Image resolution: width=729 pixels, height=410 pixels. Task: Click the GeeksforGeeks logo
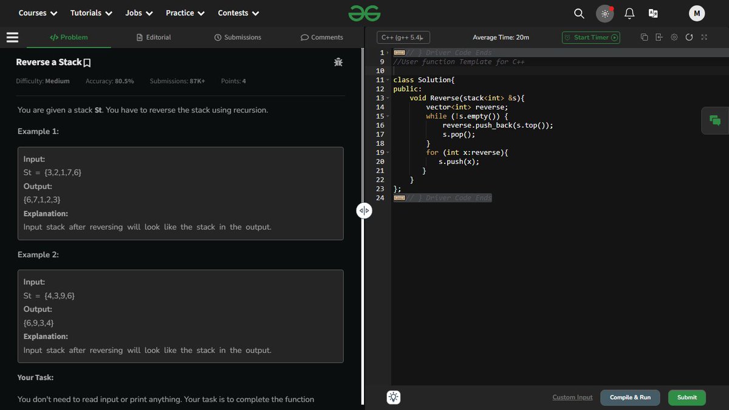(364, 13)
